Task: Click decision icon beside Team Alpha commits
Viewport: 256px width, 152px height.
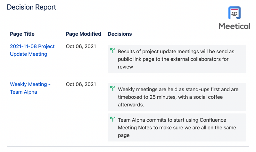Action: pos(113,119)
